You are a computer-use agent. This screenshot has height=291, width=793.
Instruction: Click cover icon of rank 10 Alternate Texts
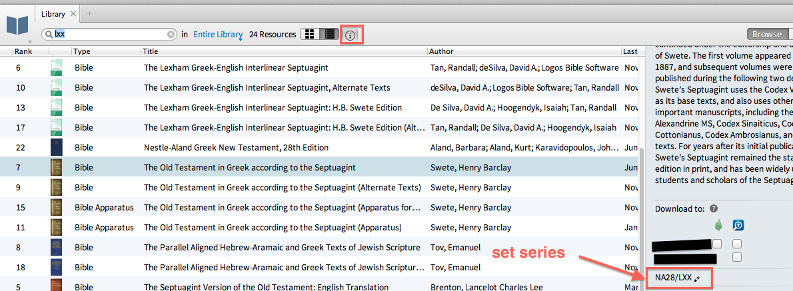point(56,88)
